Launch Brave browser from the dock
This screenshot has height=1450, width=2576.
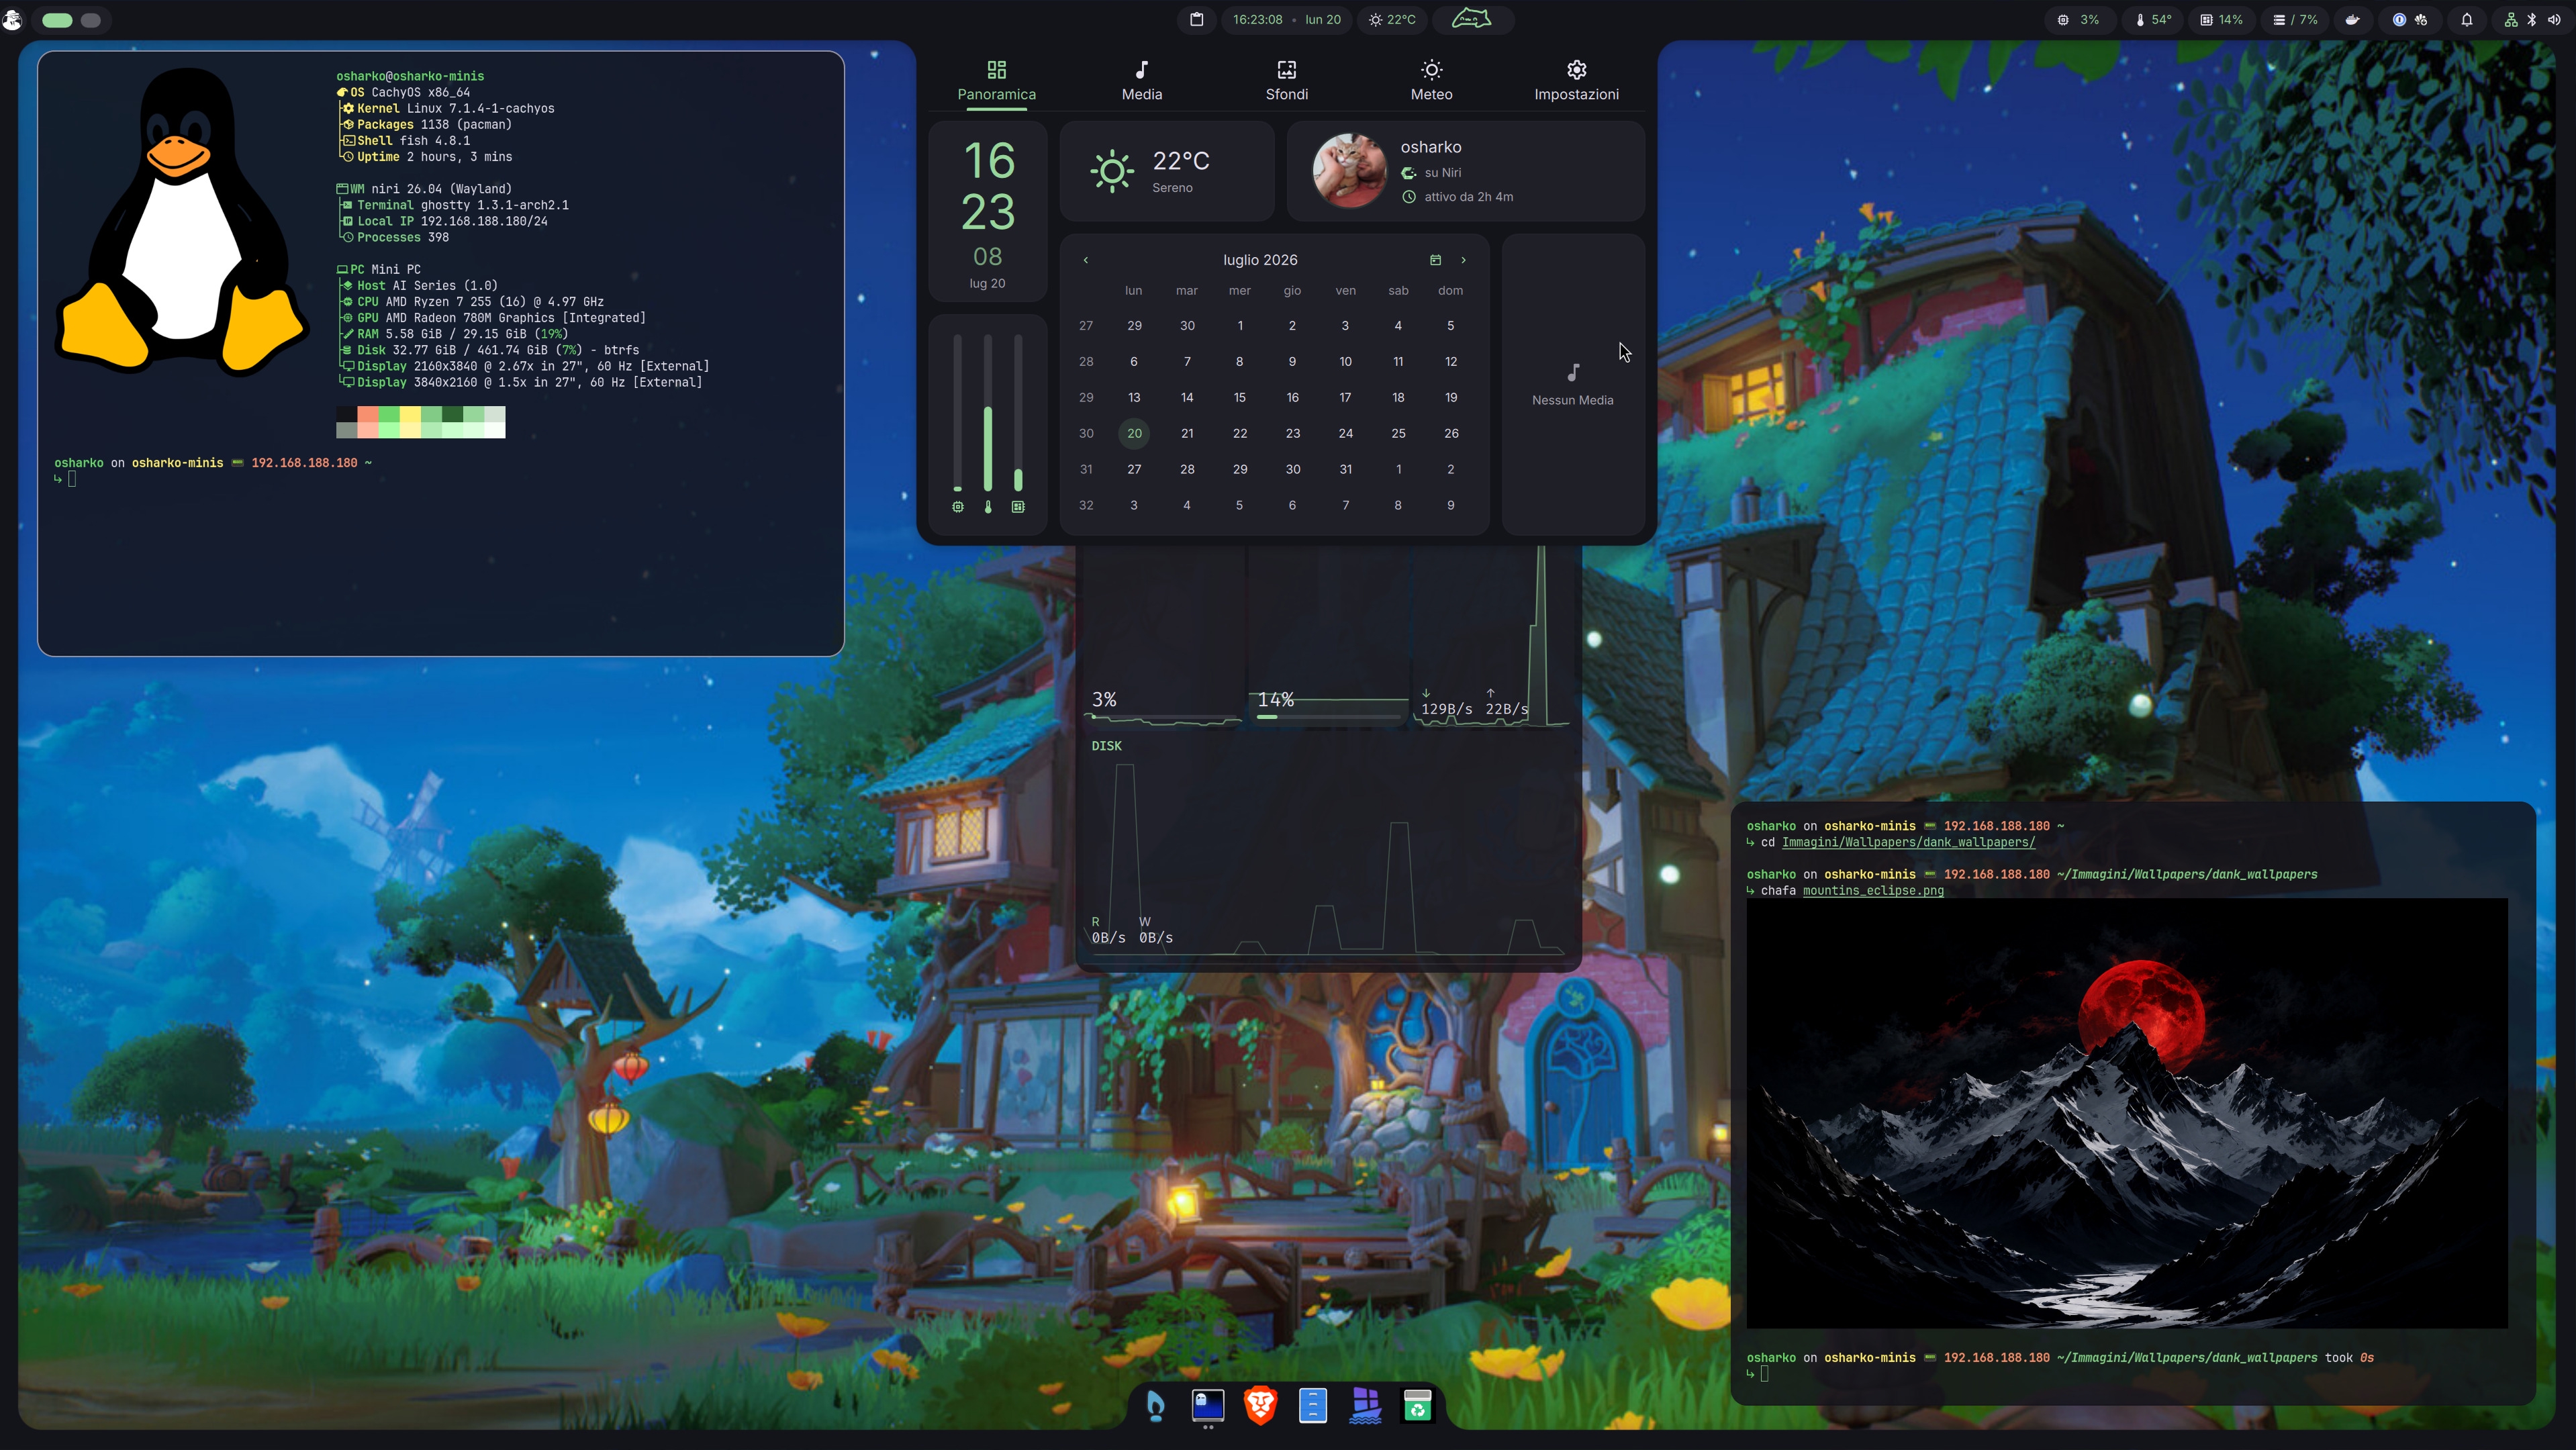(1260, 1405)
